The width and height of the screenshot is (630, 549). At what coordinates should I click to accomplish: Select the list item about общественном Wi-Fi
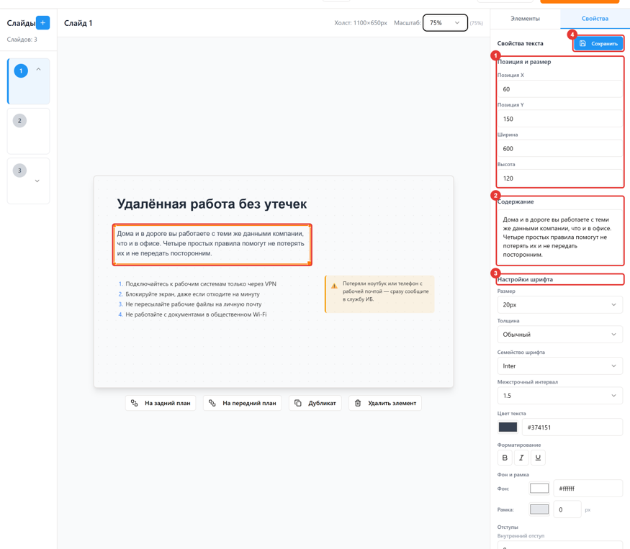pyautogui.click(x=192, y=314)
